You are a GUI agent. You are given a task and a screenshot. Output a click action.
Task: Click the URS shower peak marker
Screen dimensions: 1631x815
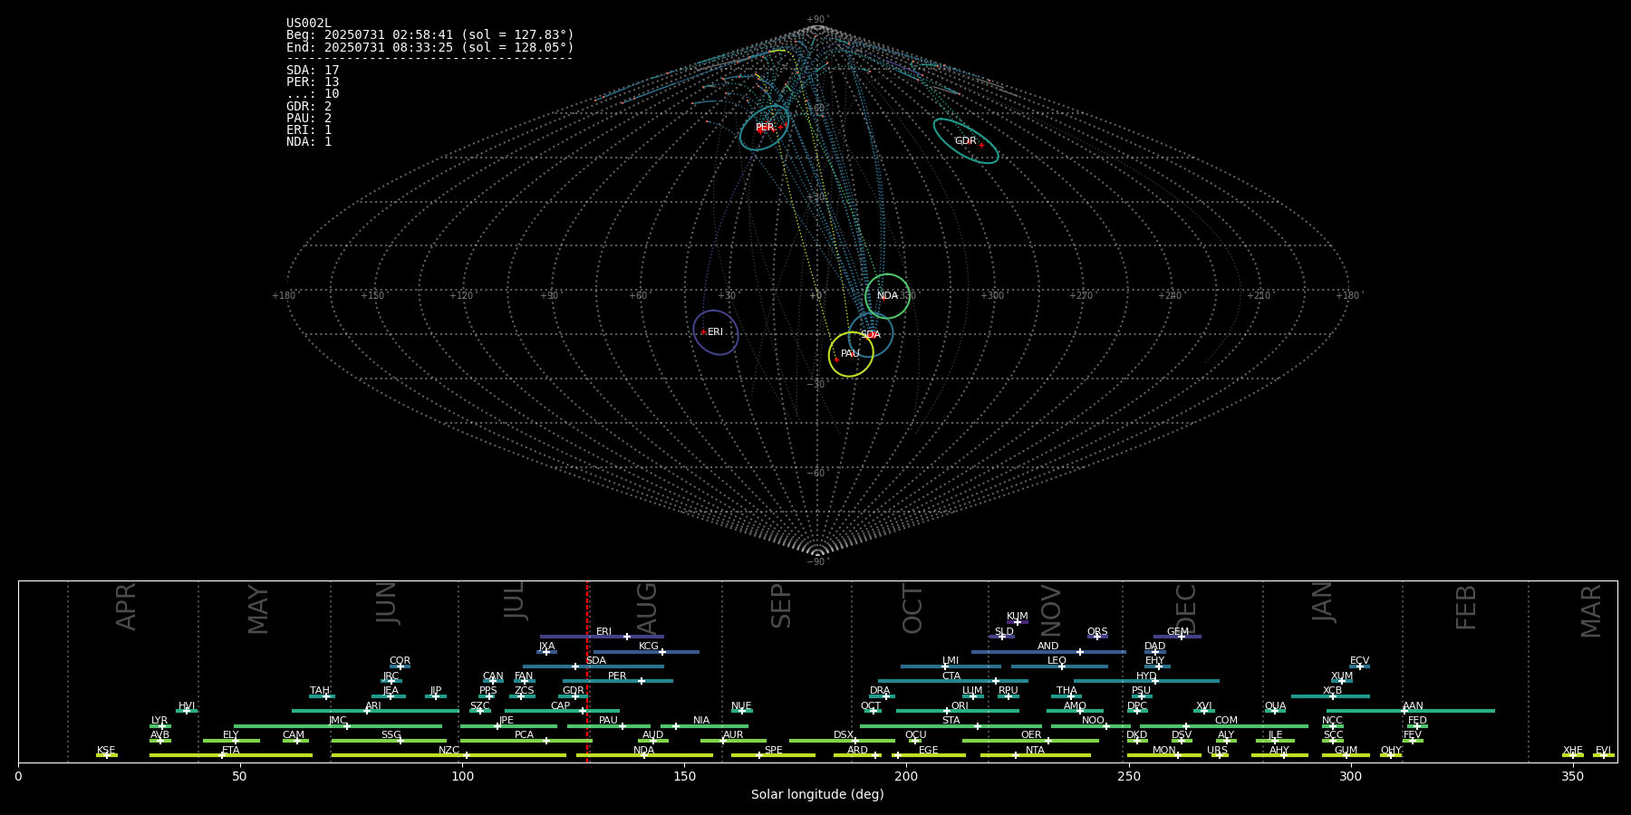pos(1220,755)
